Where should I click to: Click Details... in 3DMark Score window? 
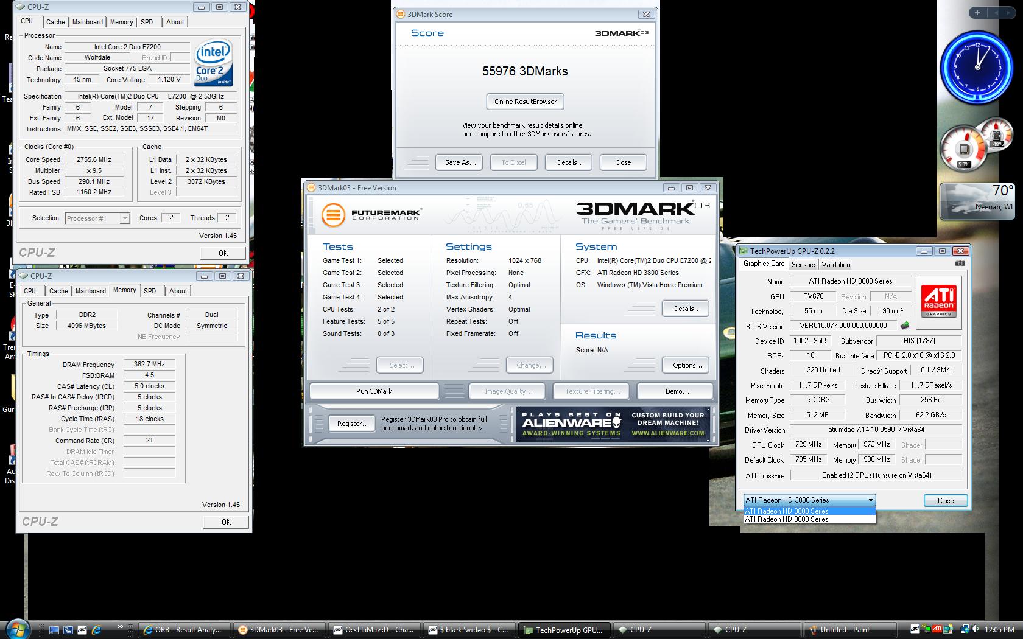click(x=570, y=162)
